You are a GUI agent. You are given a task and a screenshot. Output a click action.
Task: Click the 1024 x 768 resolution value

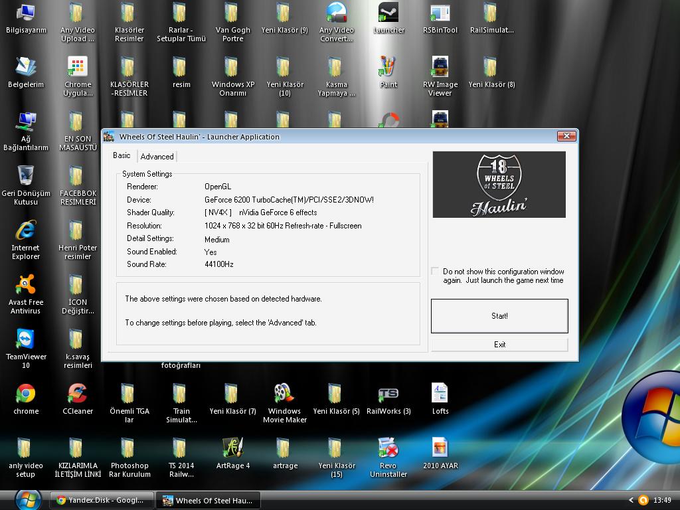click(x=283, y=226)
